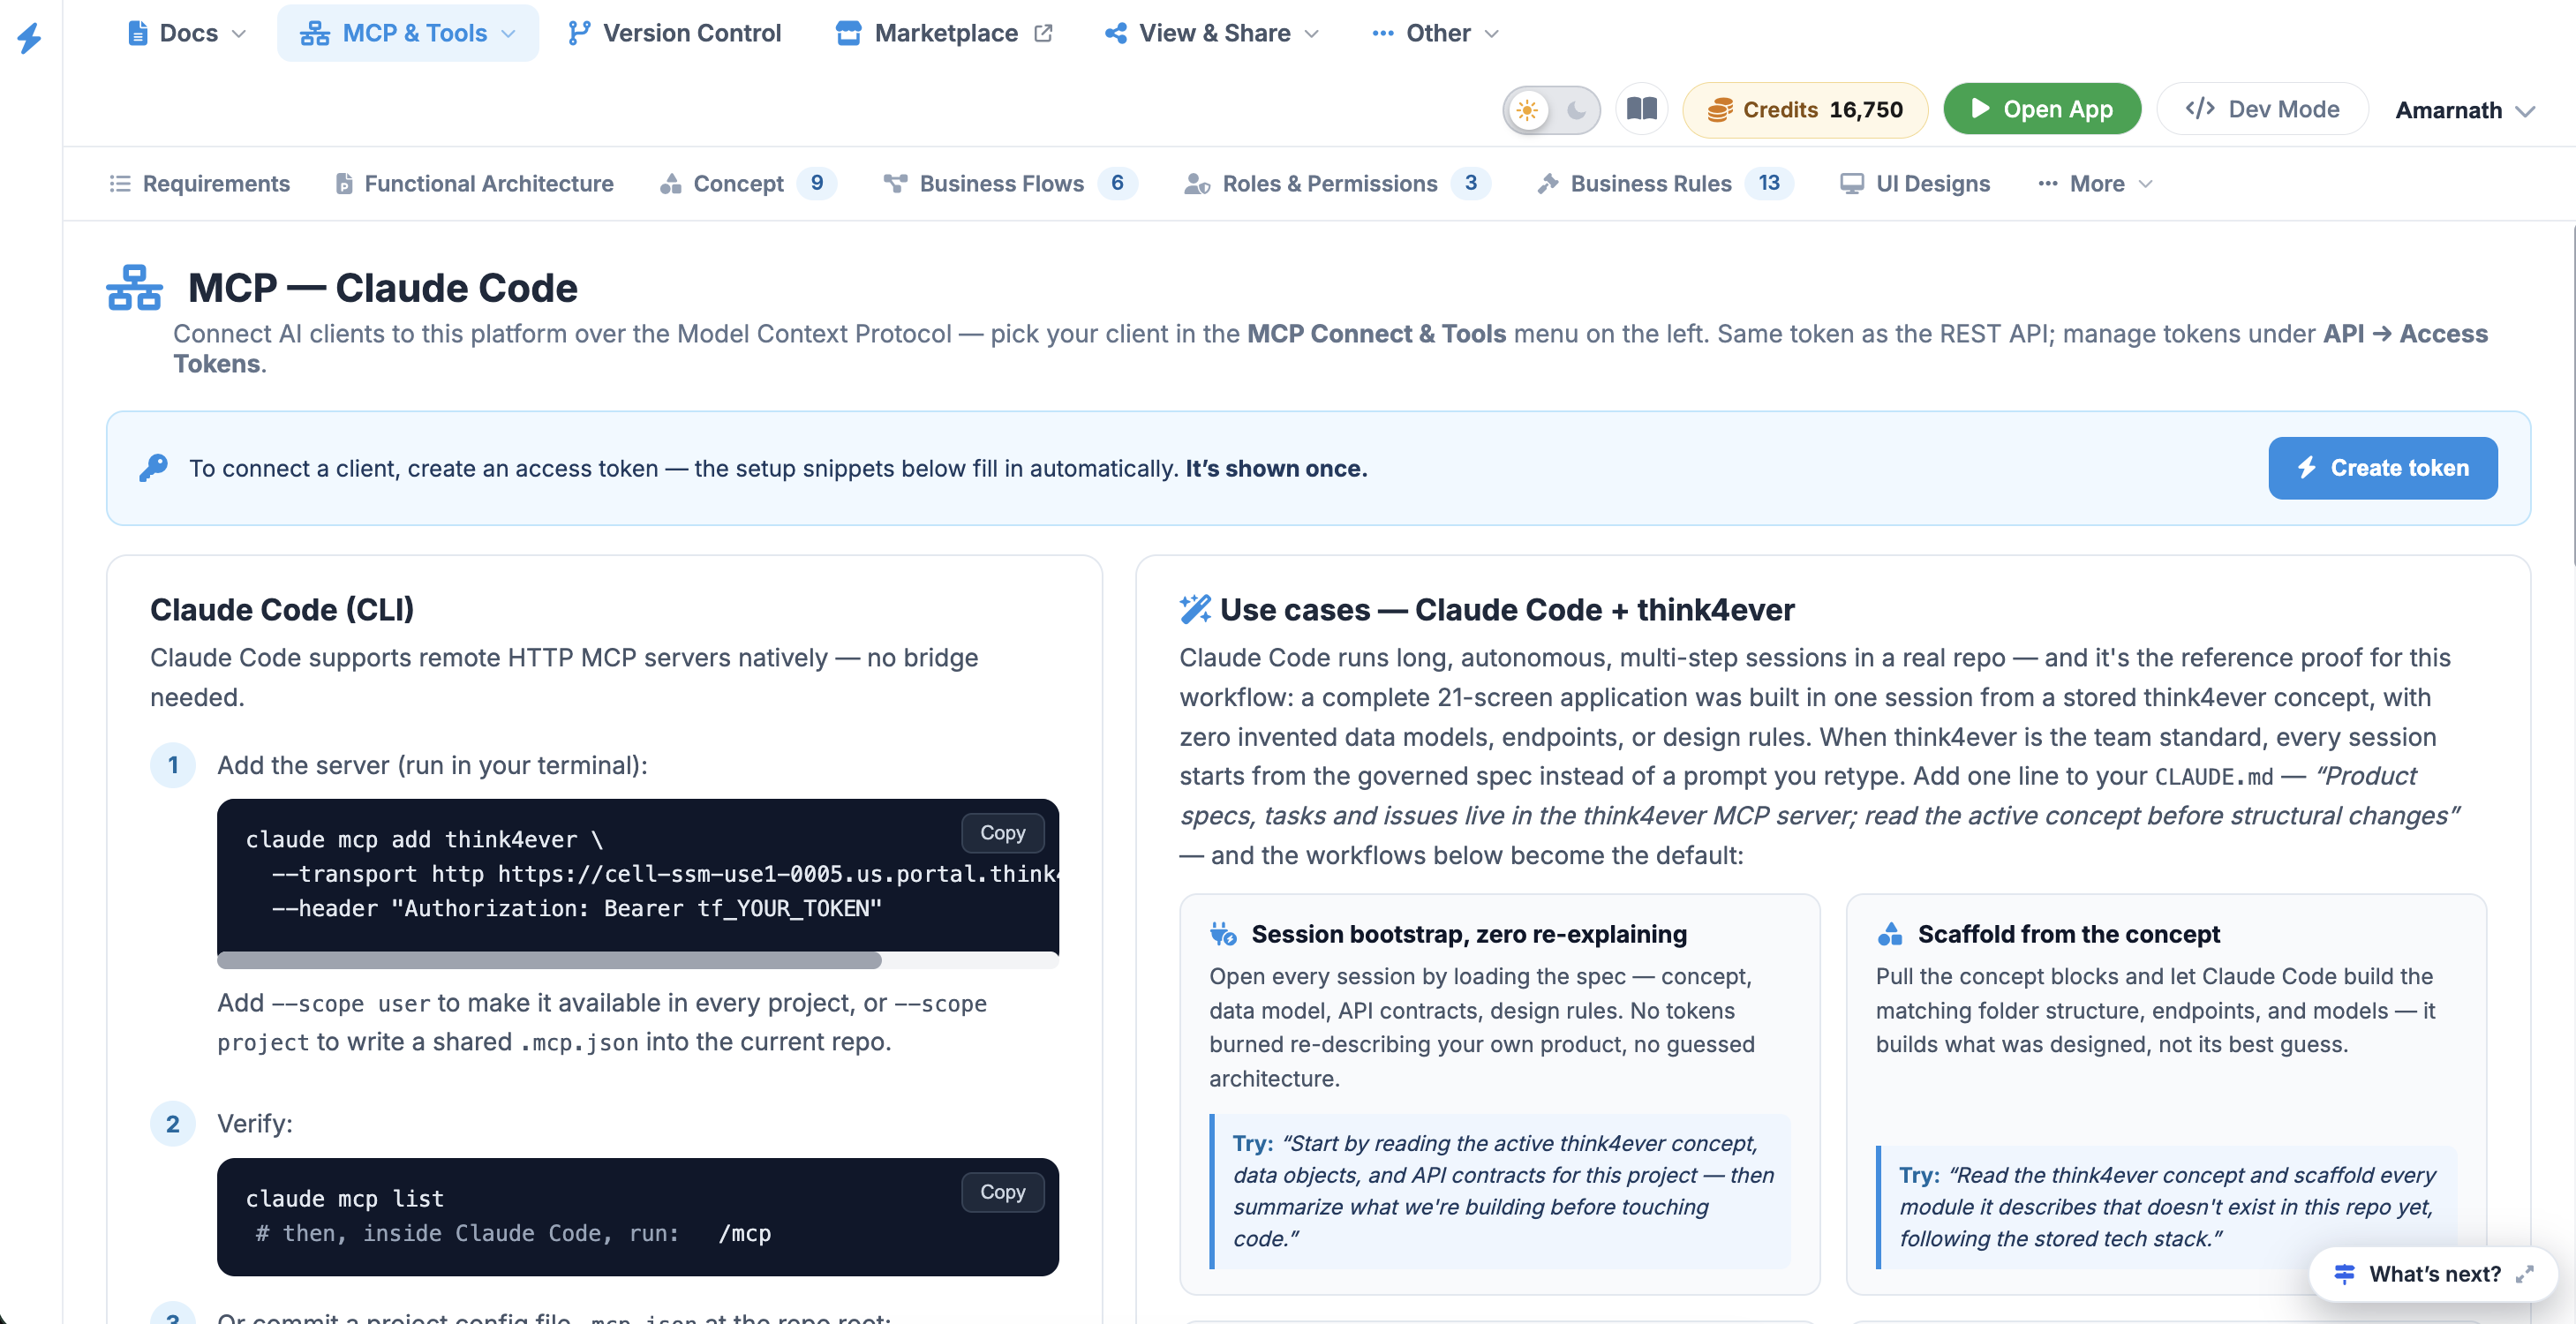Click the code block horizontal scrollbar
This screenshot has height=1324, width=2576.
[x=549, y=960]
